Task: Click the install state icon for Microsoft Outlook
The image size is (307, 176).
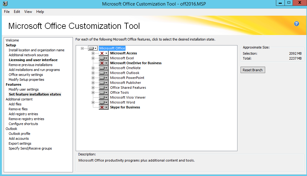Action: click(102, 73)
